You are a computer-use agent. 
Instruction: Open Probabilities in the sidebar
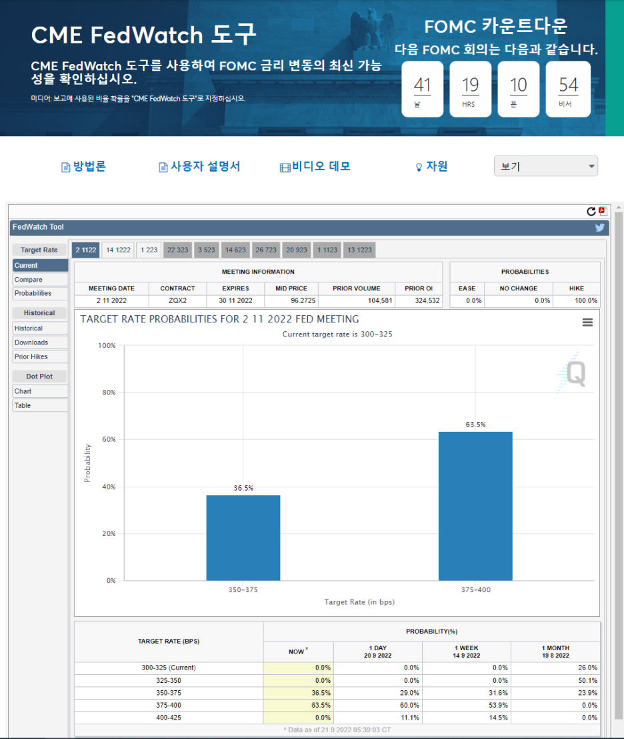pos(41,293)
